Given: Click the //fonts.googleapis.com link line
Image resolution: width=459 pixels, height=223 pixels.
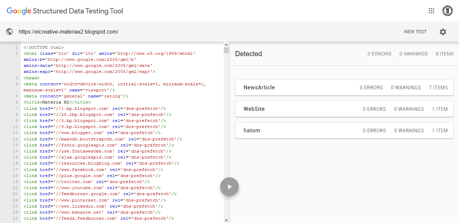Looking at the screenshot, I should (99, 145).
